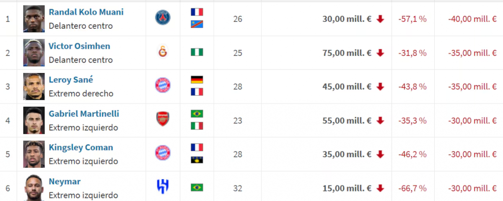The height and width of the screenshot is (201, 503).
Task: Open Kingsley Coman's player profile link
Action: pyautogui.click(x=81, y=148)
